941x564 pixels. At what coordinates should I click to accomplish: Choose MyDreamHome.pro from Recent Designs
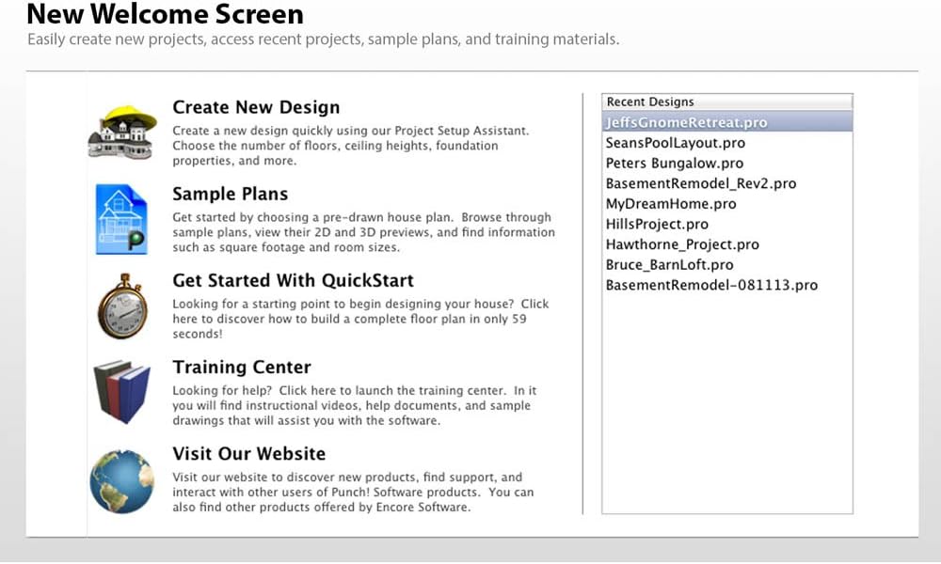click(x=670, y=204)
